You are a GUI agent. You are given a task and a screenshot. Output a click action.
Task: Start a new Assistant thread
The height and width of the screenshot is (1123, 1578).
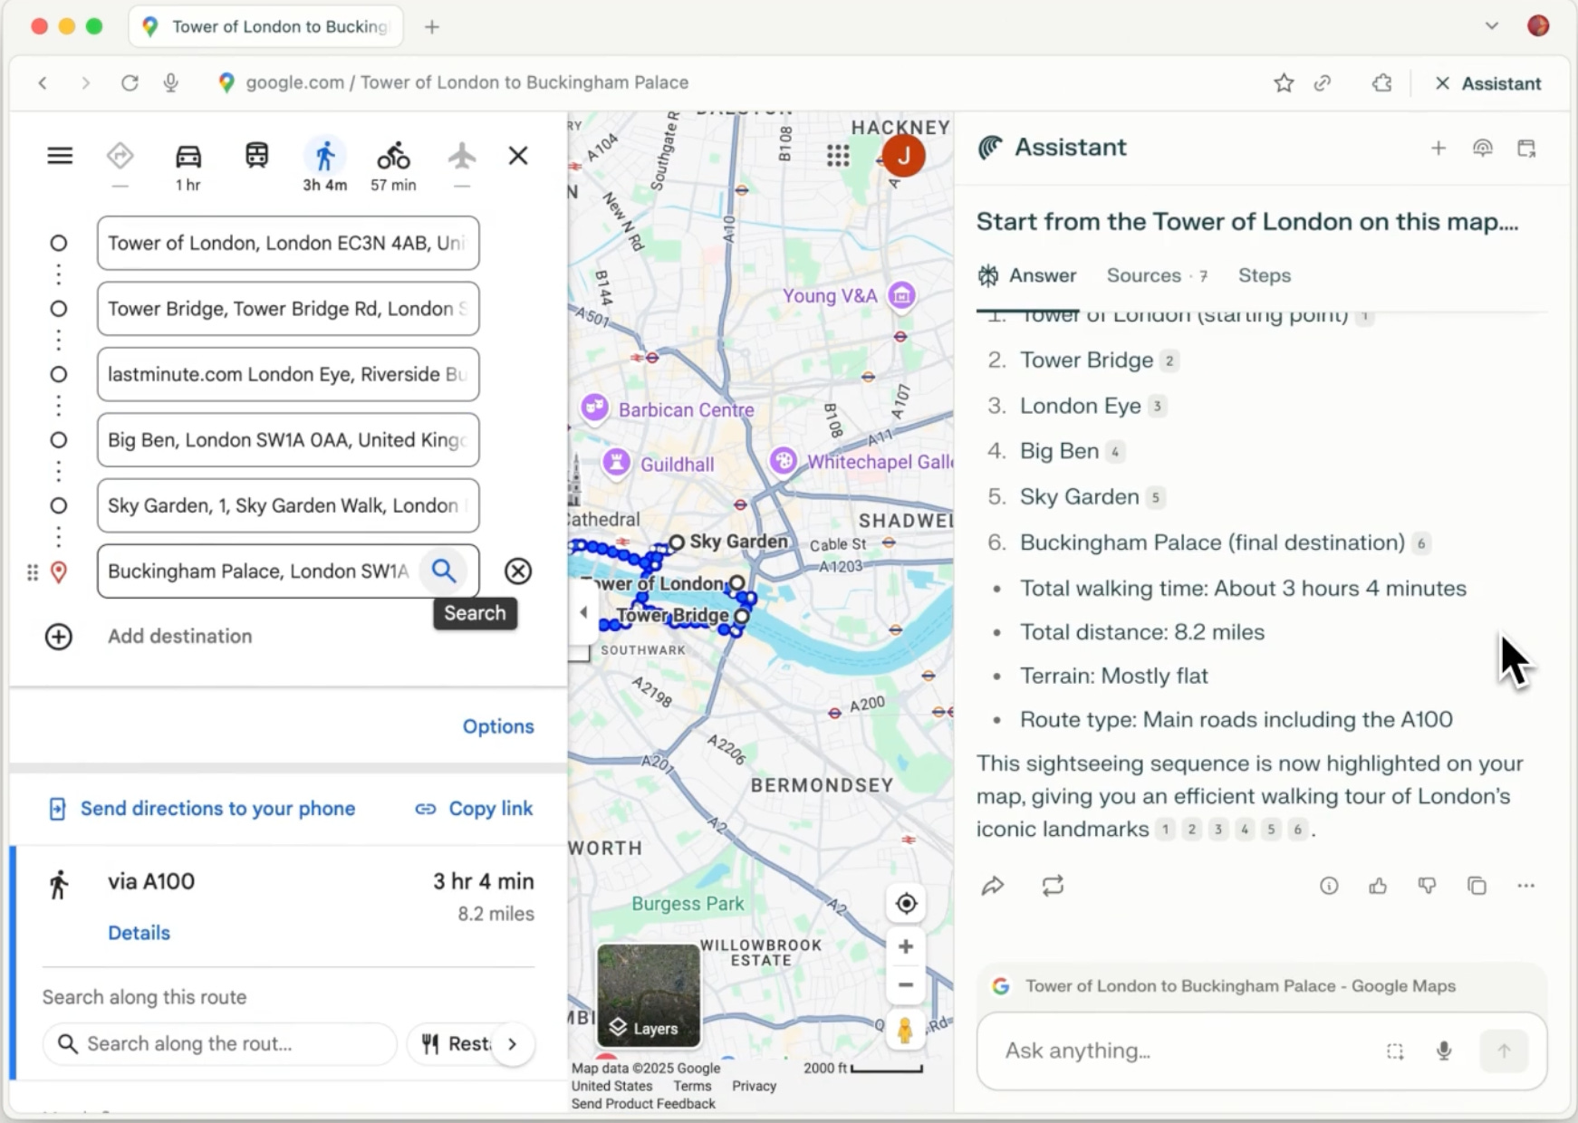[1438, 148]
